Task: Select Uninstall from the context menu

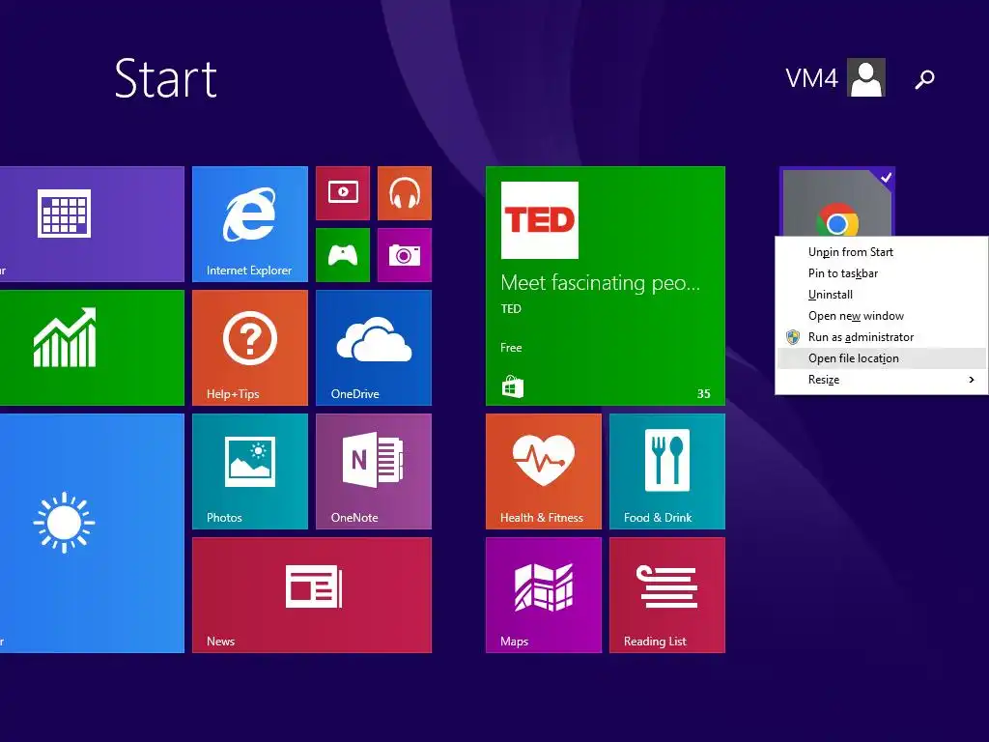Action: click(x=881, y=295)
